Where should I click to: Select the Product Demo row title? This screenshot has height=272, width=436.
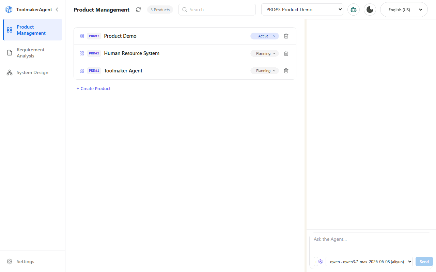120,36
